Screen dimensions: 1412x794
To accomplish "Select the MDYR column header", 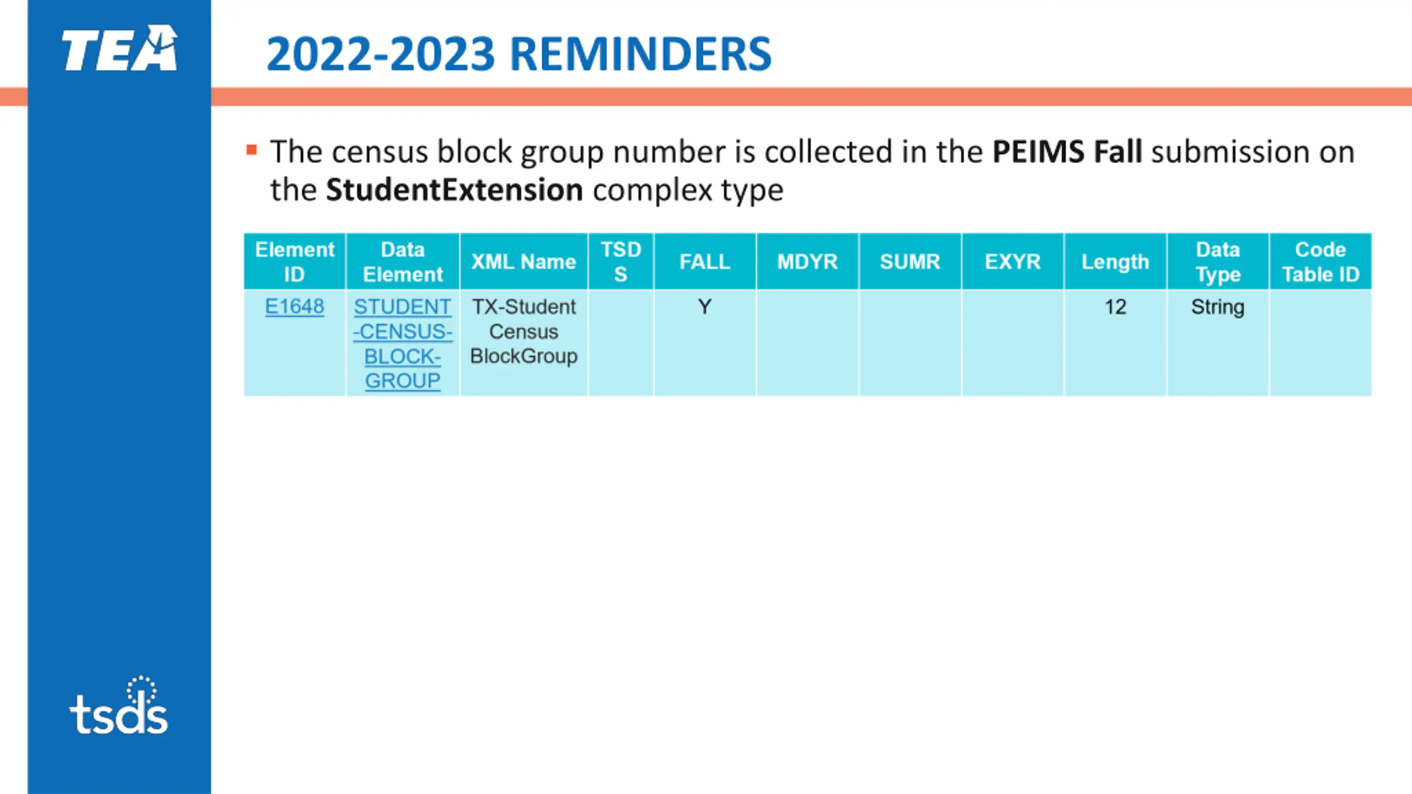I will (807, 261).
